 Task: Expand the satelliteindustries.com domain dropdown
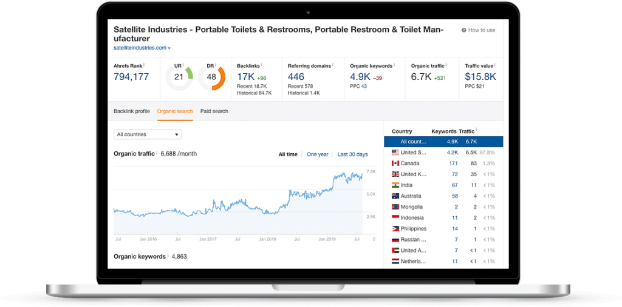click(169, 48)
